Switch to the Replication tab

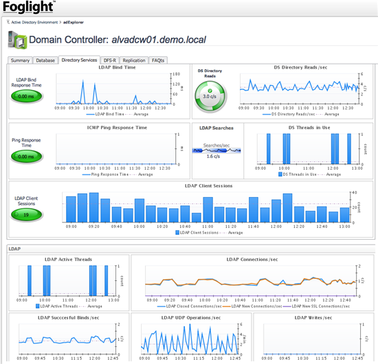134,60
